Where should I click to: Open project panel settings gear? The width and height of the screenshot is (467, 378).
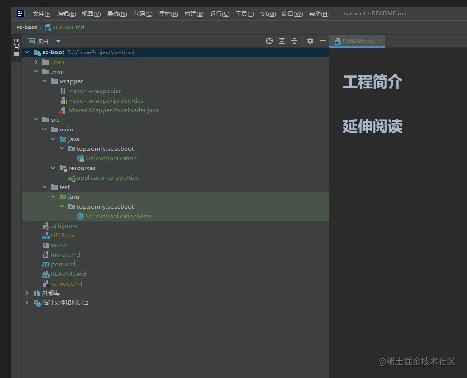(310, 41)
